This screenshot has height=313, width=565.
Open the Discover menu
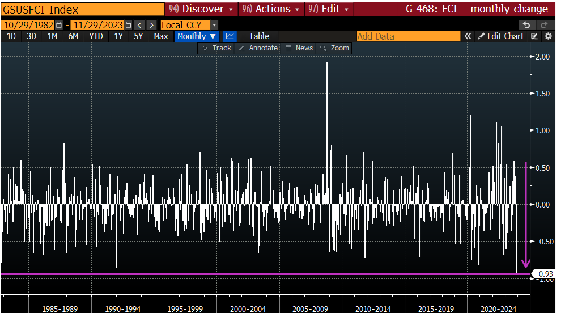(x=201, y=9)
